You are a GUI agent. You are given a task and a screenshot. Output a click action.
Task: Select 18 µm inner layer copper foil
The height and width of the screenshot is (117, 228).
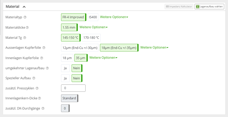coord(67,58)
